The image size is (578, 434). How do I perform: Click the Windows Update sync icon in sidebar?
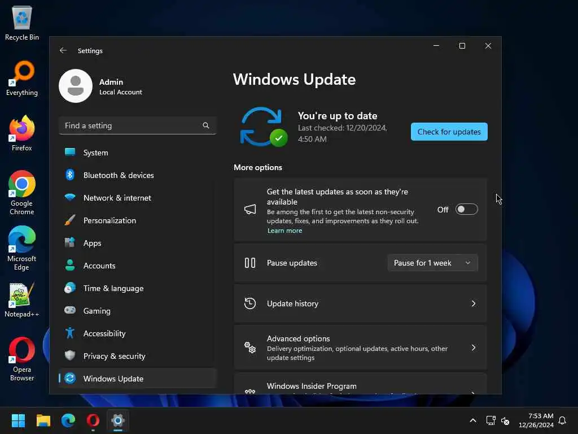click(x=69, y=378)
